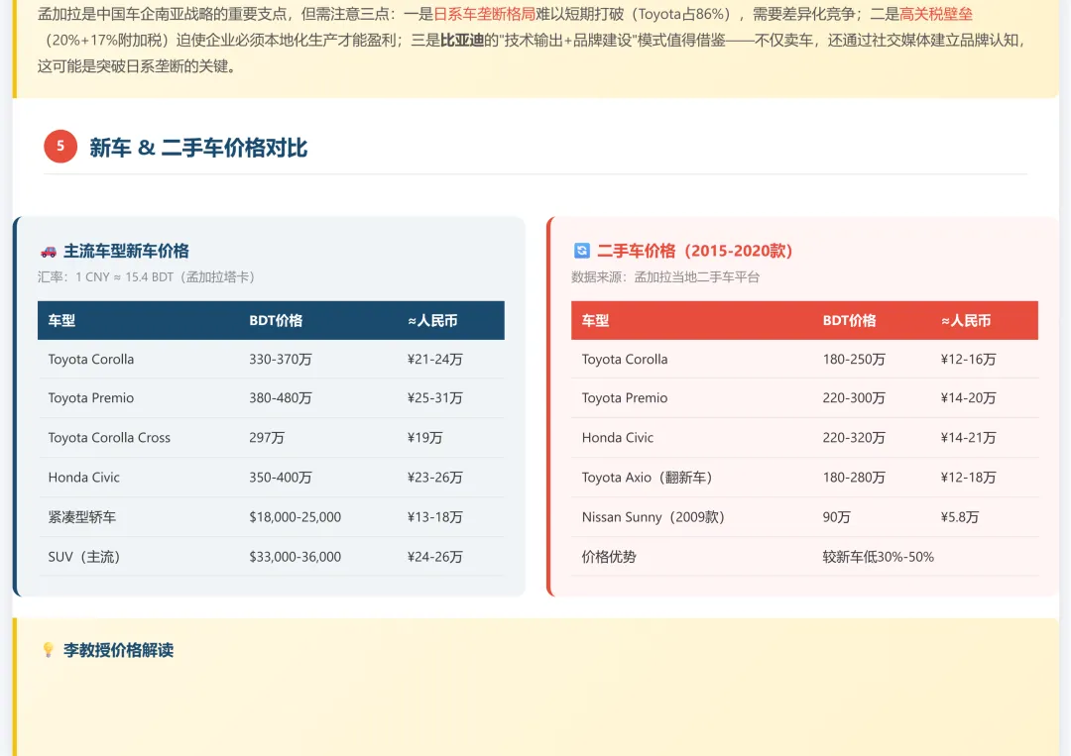
Task: Select the Toyota Axio（翻新车）row name
Action: coord(648,478)
